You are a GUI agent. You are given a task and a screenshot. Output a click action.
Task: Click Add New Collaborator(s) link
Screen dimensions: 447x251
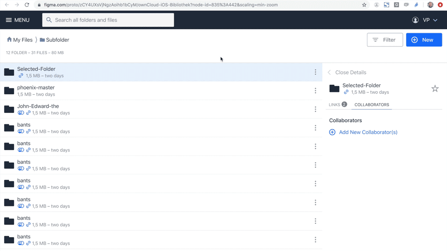(368, 132)
